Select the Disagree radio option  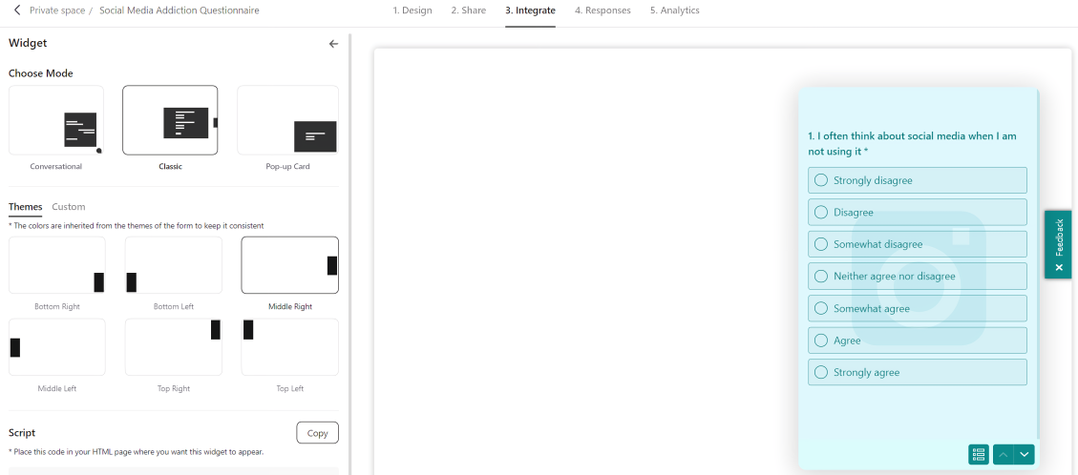[x=918, y=212]
